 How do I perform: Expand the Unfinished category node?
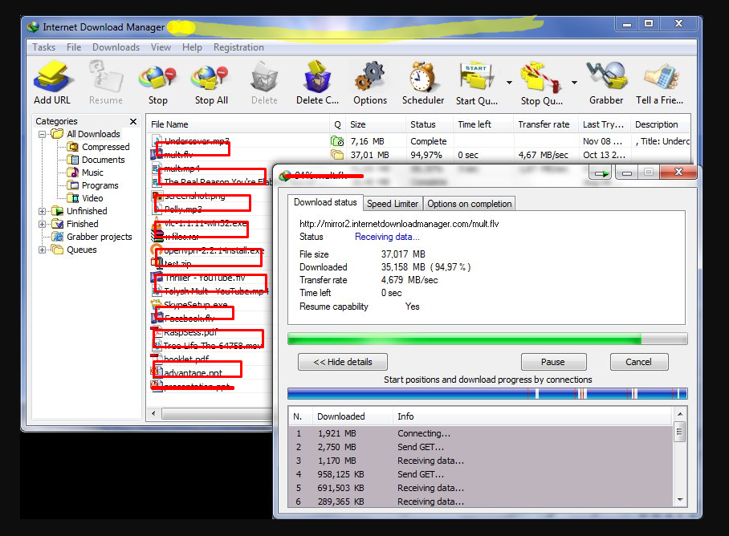point(43,211)
